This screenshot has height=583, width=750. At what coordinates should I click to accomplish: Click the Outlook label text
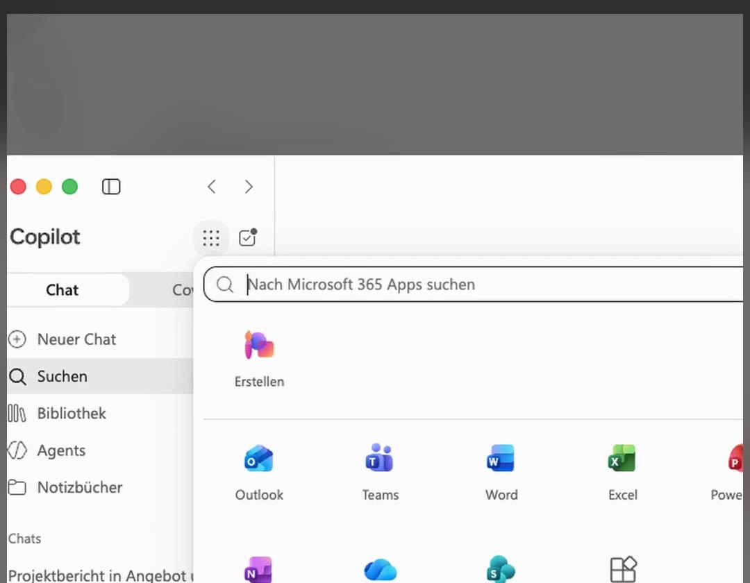point(259,495)
